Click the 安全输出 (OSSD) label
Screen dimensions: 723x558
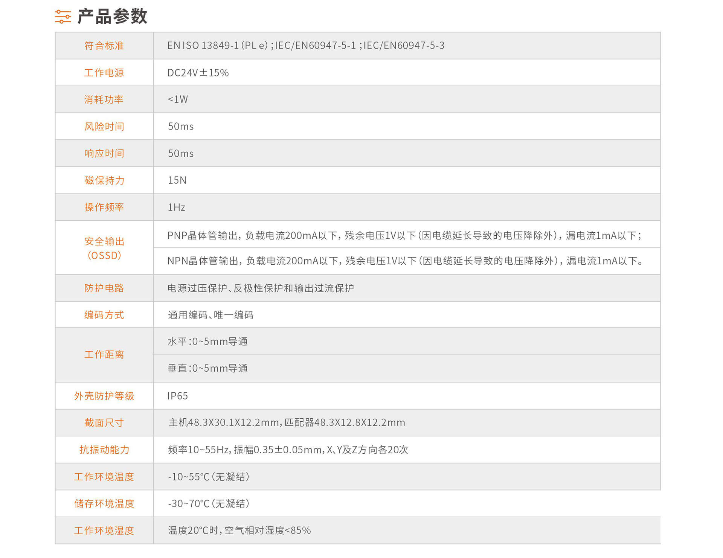[104, 248]
